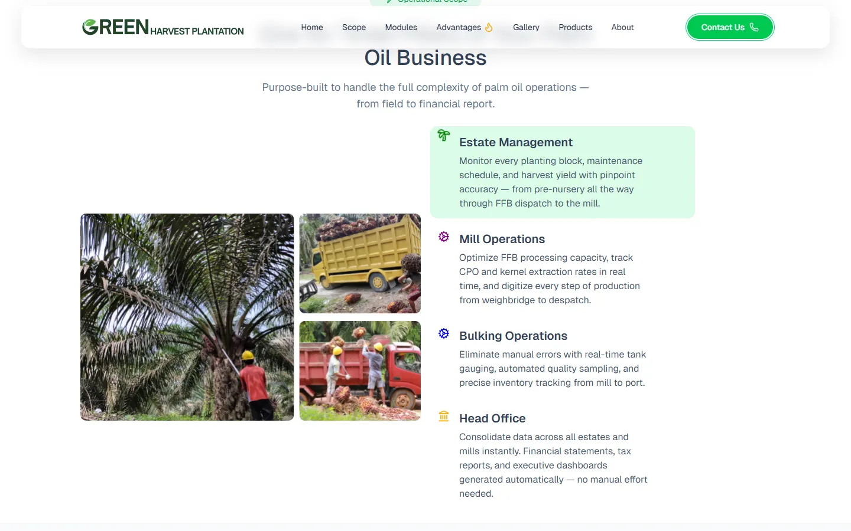851x531 pixels.
Task: Open the palm tree harvester photo
Action: 187,317
